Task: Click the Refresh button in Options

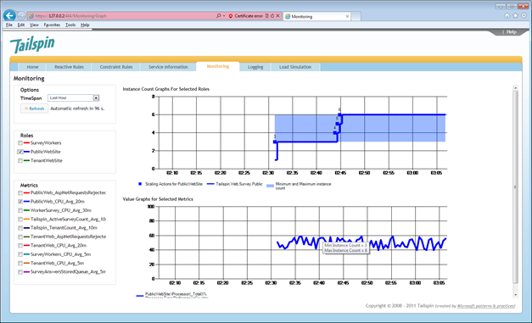Action: coord(34,109)
